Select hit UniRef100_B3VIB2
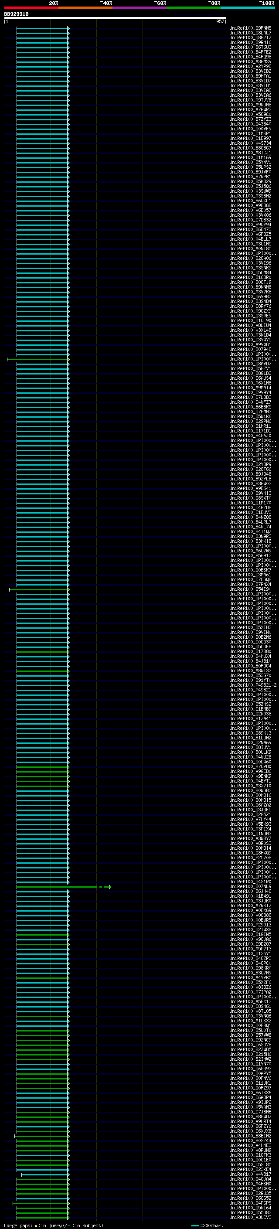Image resolution: width=279 pixels, height=1229 pixels. 250,71
